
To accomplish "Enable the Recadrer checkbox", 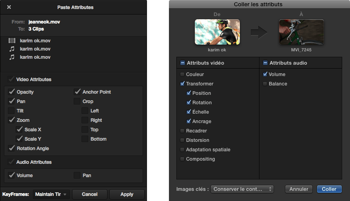I will [182, 131].
